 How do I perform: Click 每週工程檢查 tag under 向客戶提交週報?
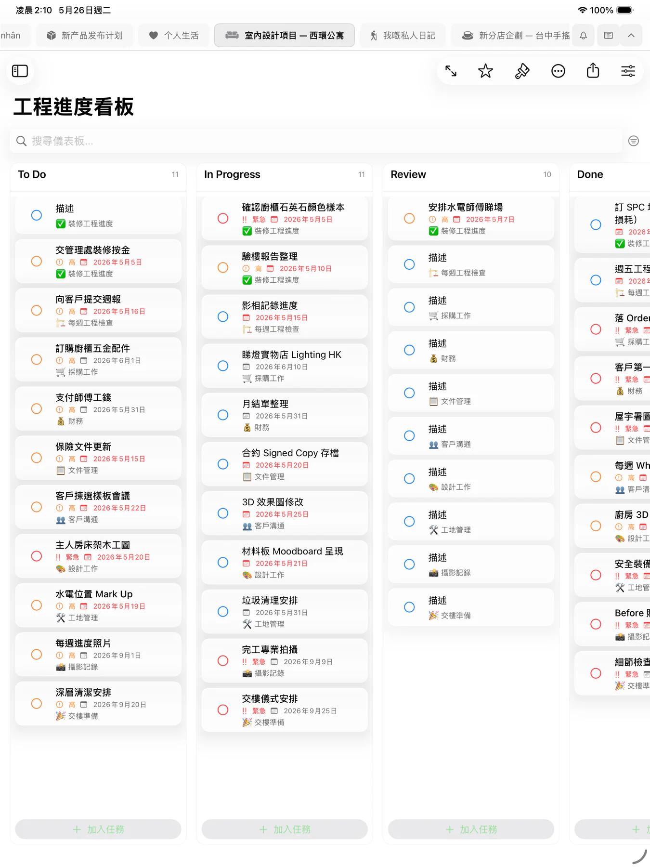(85, 323)
